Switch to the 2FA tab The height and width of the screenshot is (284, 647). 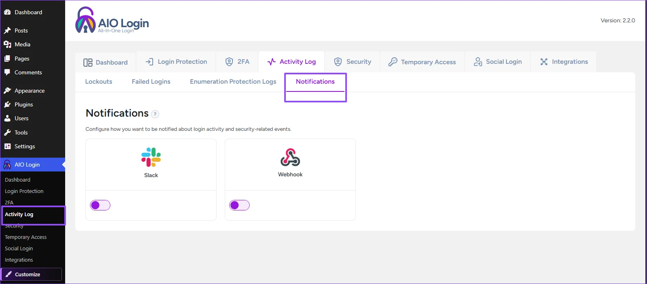(237, 62)
